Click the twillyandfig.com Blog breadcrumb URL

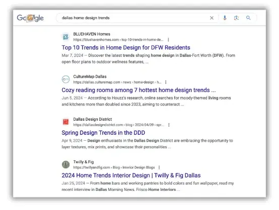[114, 167]
